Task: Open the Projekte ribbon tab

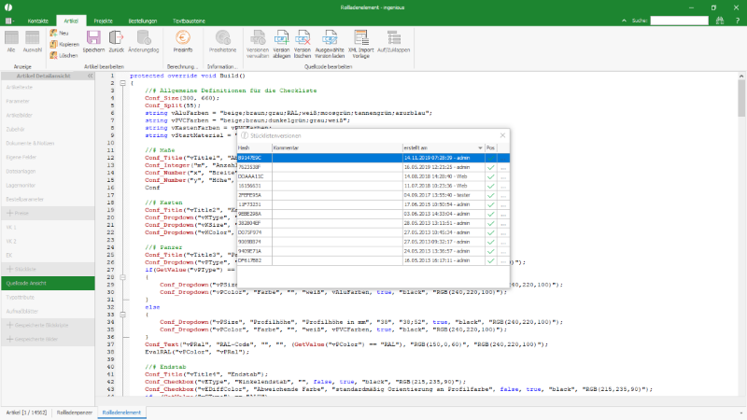Action: point(103,21)
